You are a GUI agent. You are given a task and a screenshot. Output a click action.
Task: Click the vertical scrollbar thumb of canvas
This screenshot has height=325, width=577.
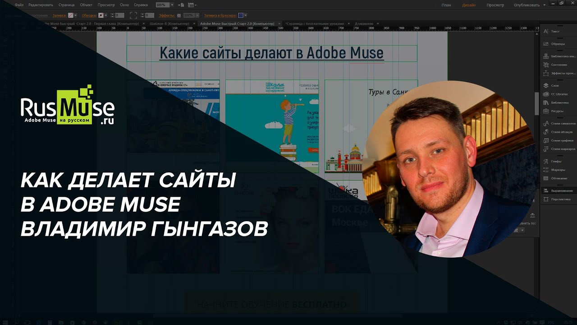click(536, 104)
